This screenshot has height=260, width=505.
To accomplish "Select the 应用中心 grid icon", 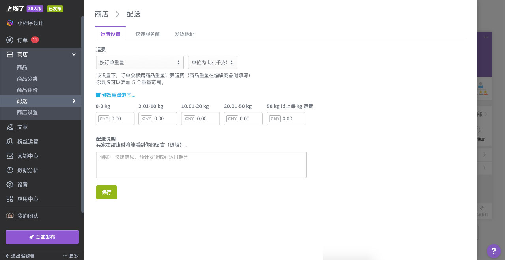I will coord(9,199).
